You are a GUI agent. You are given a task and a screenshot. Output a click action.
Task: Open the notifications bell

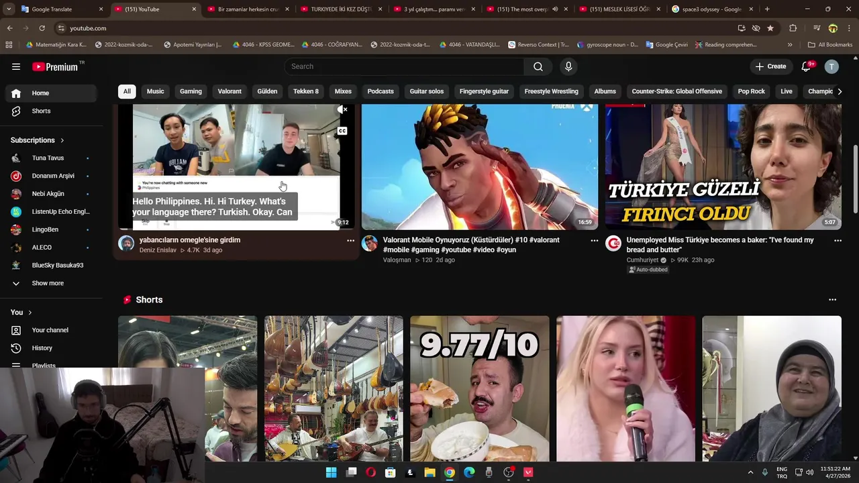pos(807,66)
